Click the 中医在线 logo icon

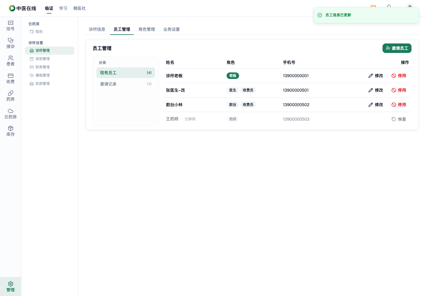12,8
